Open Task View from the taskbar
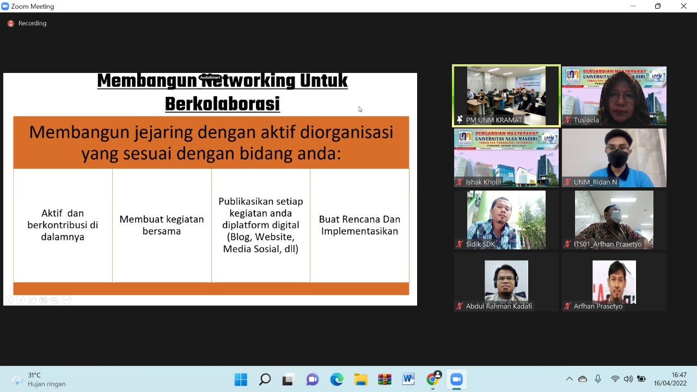Viewport: 697px width, 392px height. (x=289, y=379)
